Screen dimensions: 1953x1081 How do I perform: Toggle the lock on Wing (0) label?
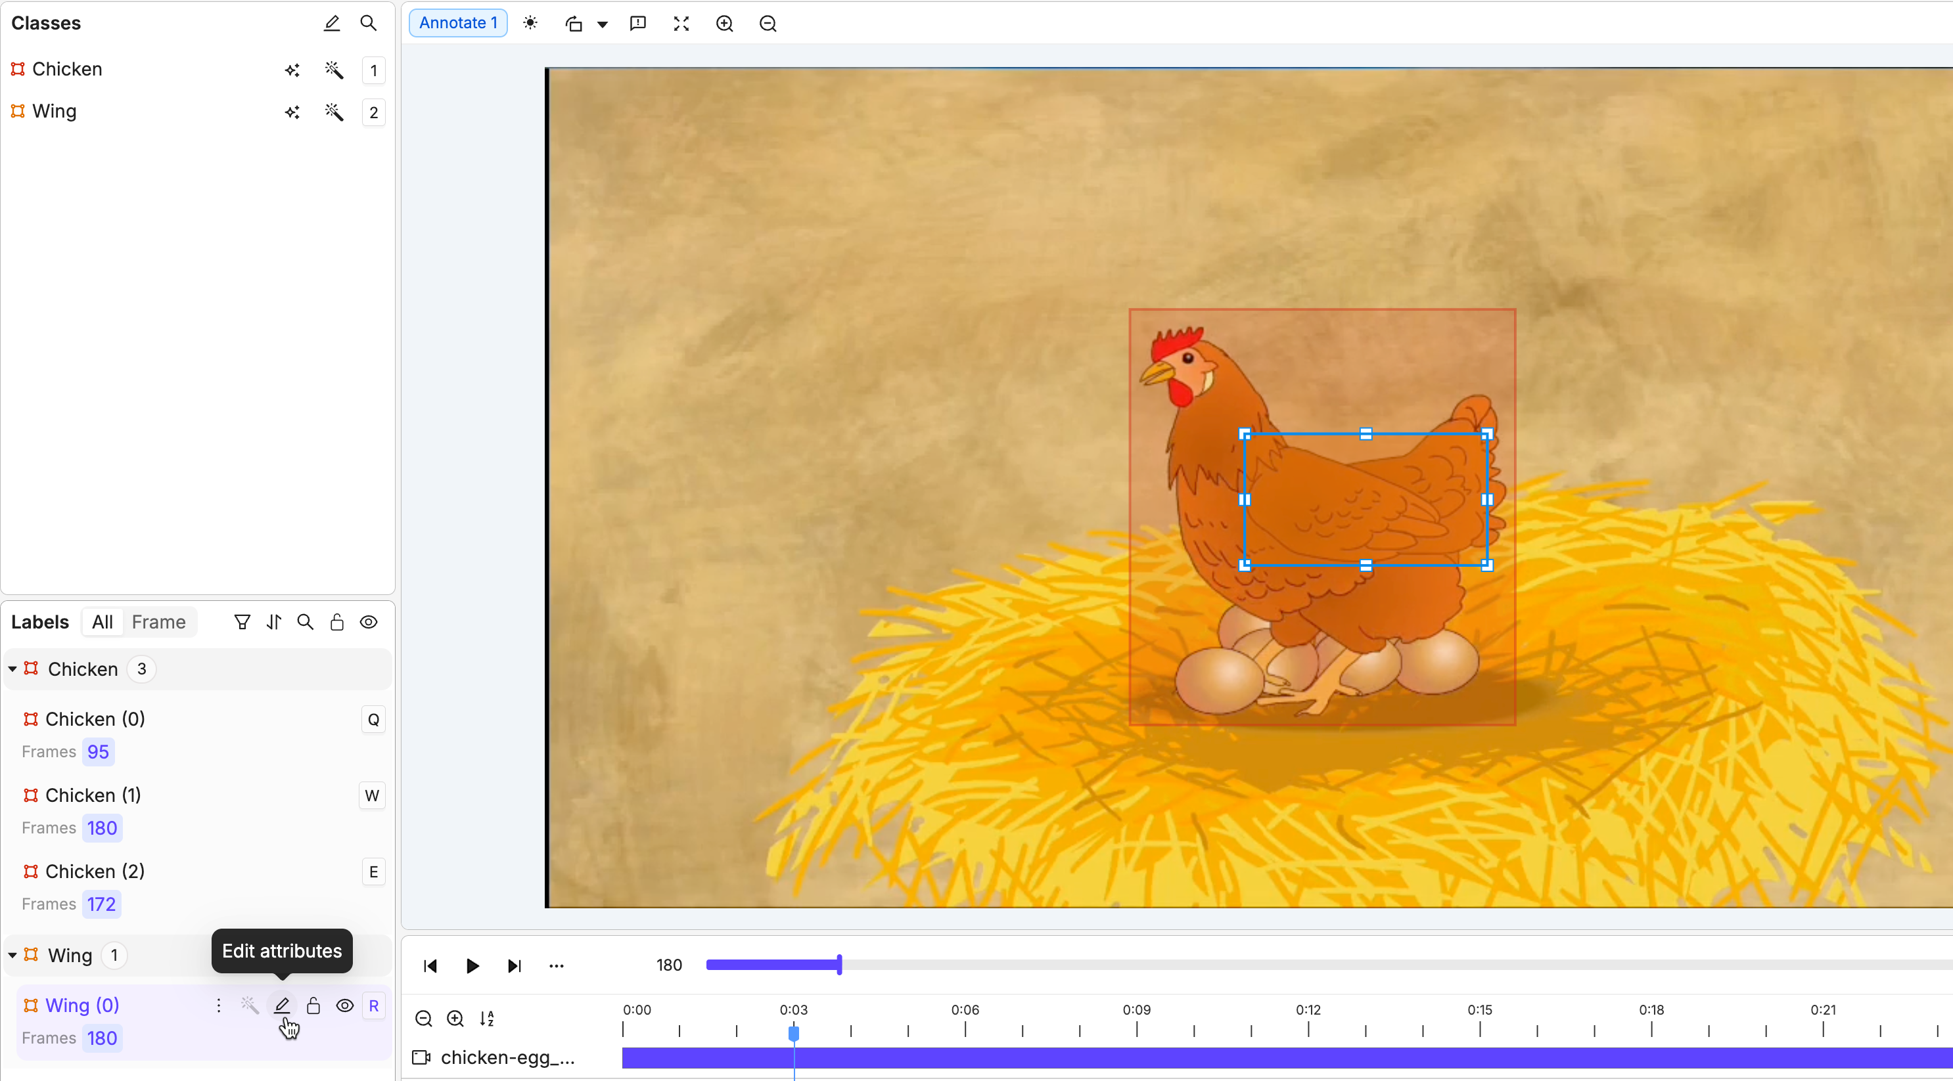313,1006
